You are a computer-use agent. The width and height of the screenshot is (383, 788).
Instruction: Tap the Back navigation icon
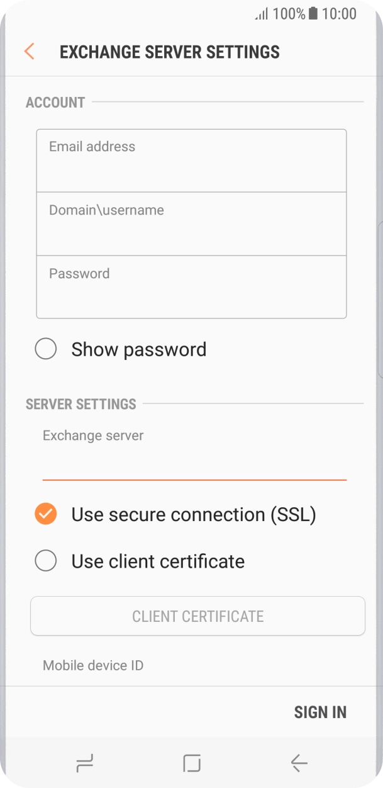click(299, 763)
